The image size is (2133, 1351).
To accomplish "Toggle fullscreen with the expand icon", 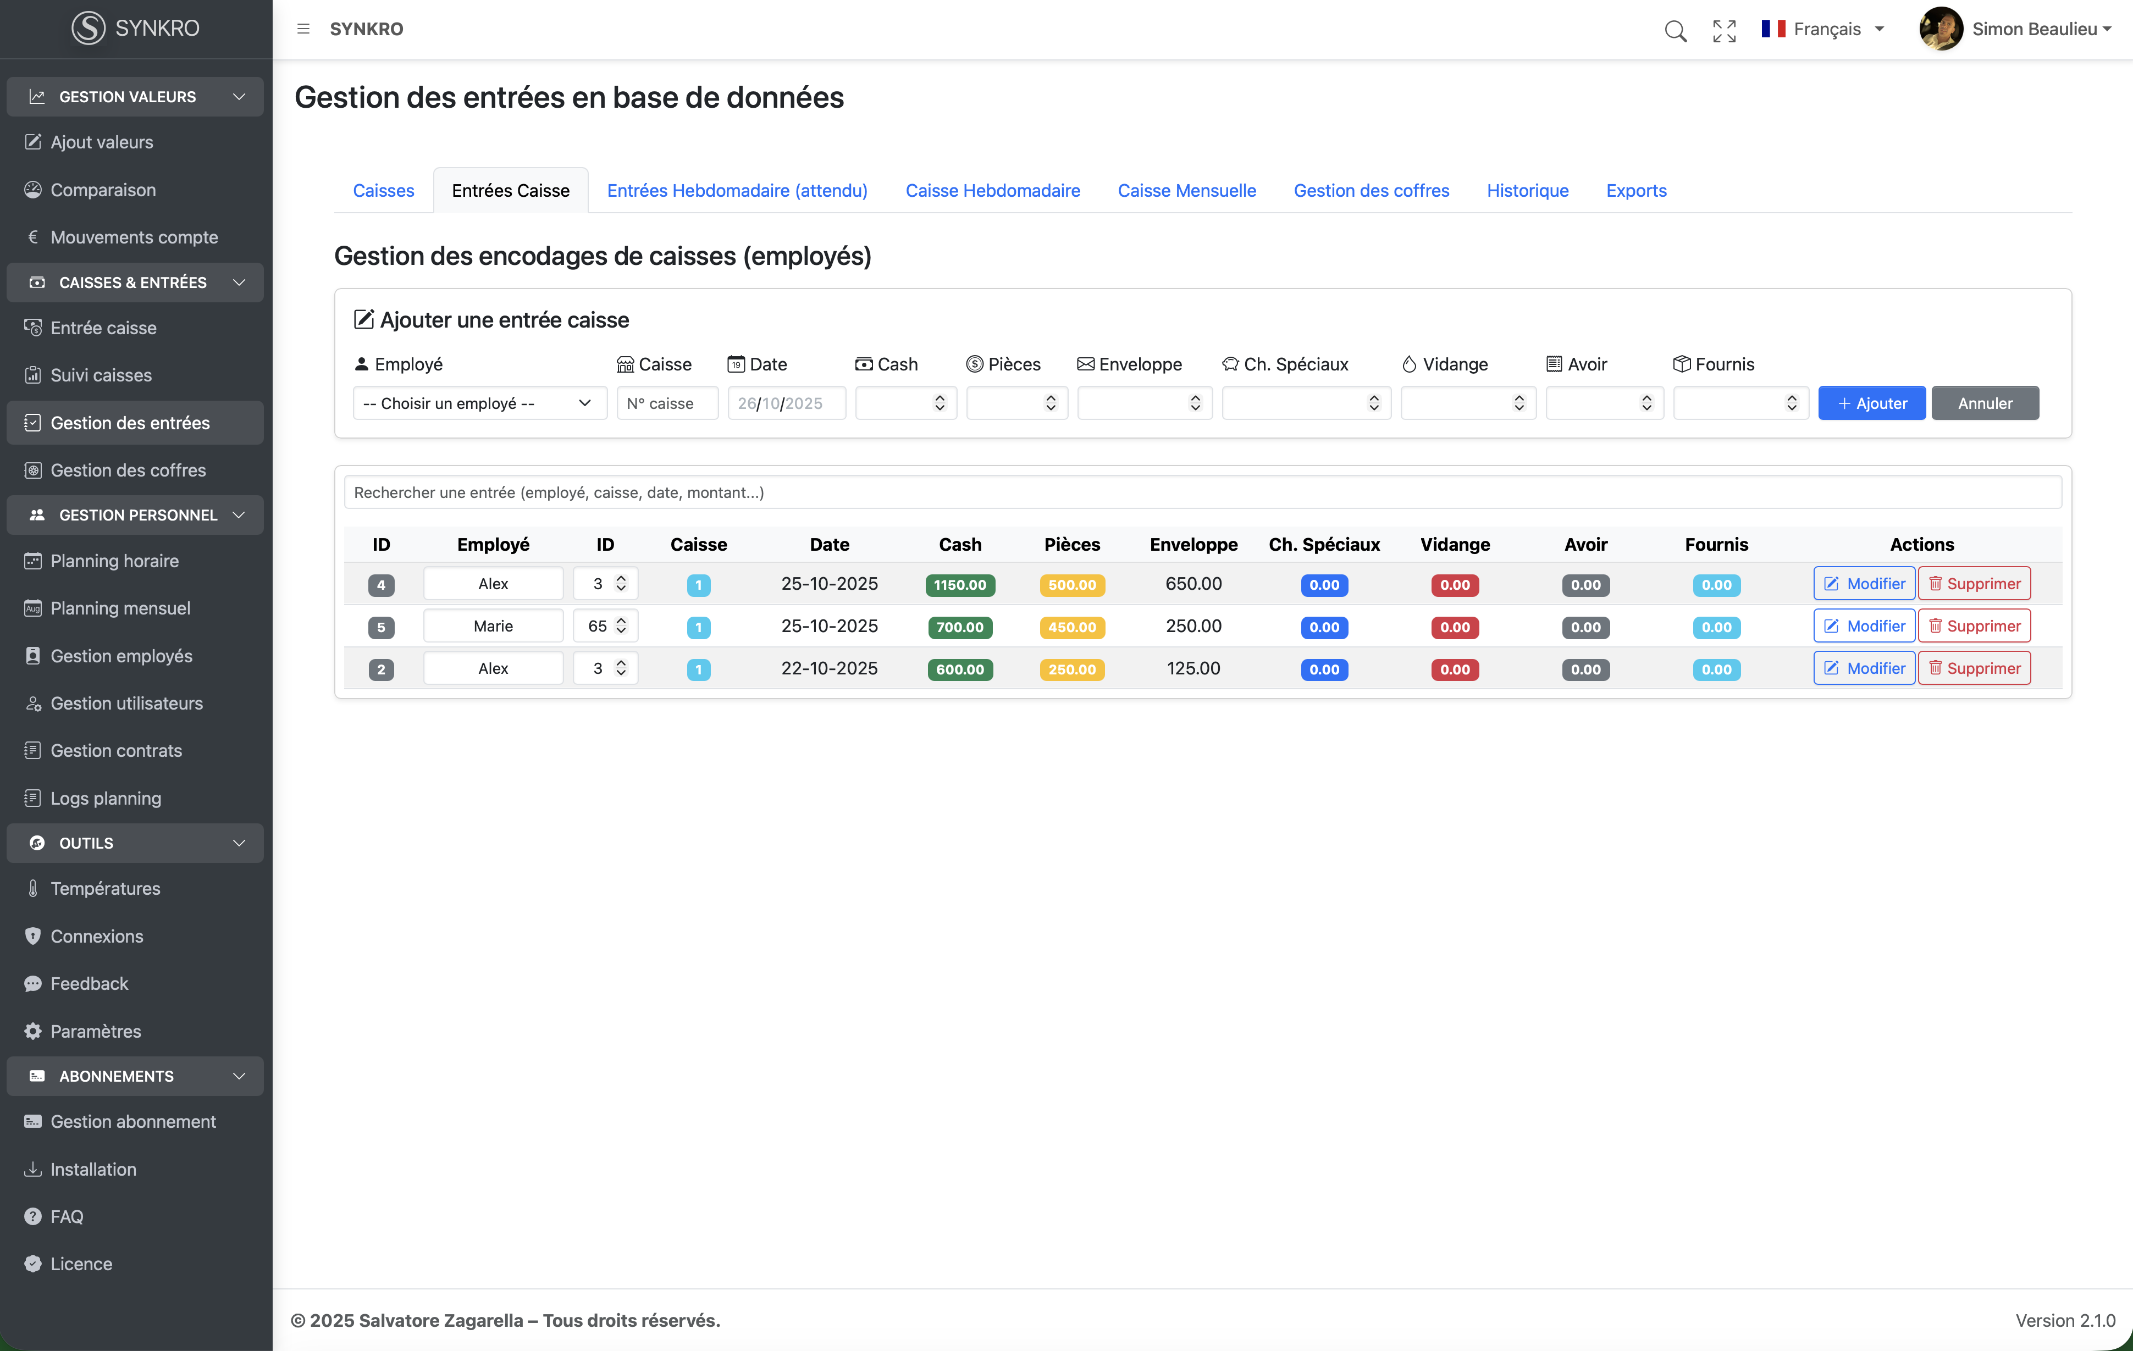I will 1724,30.
